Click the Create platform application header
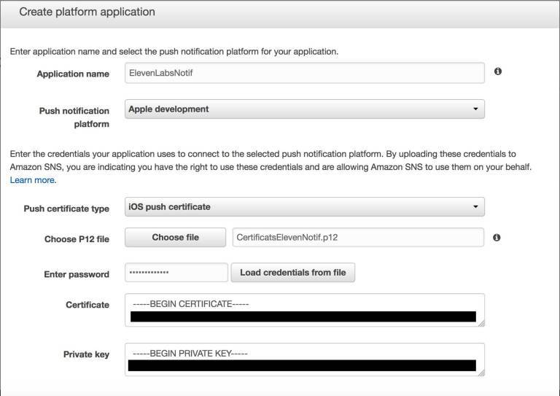 click(x=87, y=12)
